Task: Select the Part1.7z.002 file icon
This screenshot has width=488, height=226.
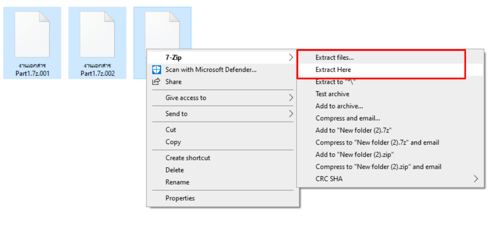Action: (x=97, y=35)
